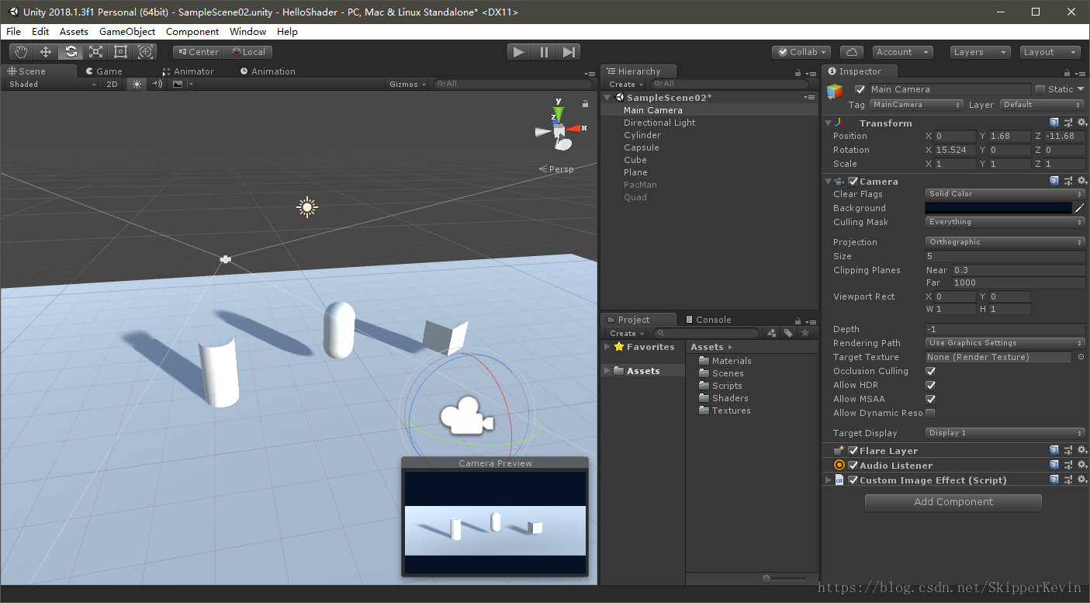Image resolution: width=1090 pixels, height=603 pixels.
Task: Collapse the Camera component foldout
Action: [x=828, y=181]
